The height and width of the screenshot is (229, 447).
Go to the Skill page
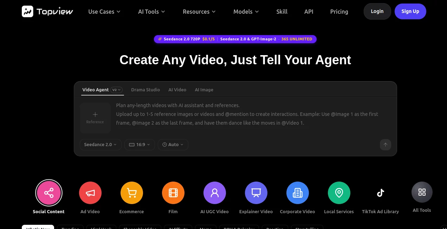point(282,12)
